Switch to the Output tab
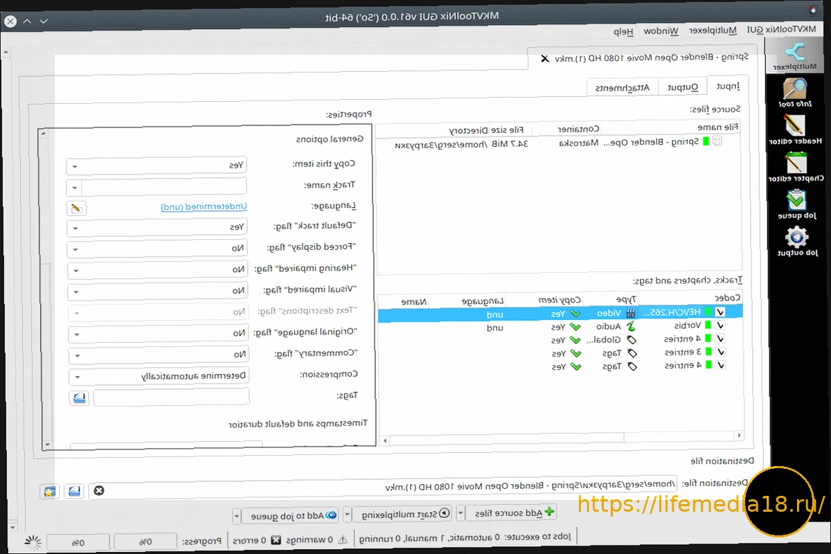 [x=682, y=87]
